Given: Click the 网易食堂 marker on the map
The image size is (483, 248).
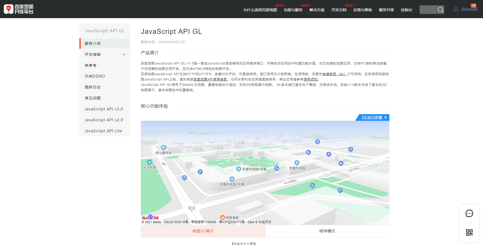Looking at the screenshot, I should 223,217.
